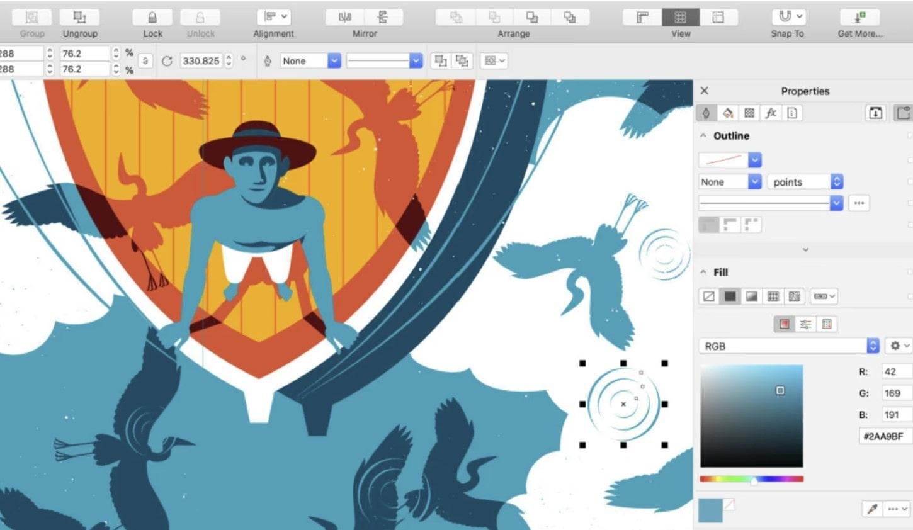Open Properties panel line style dropdown
913x530 pixels.
837,203
